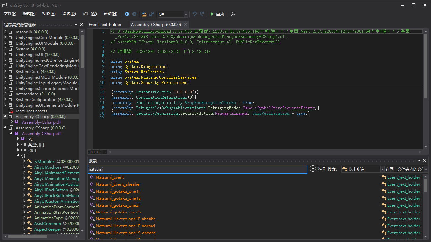This screenshot has width=431, height=242.
Task: Toggle the search options expander
Action: point(313,169)
